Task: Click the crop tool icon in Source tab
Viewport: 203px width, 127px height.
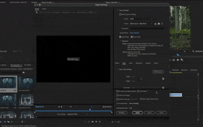Action: coord(37,12)
